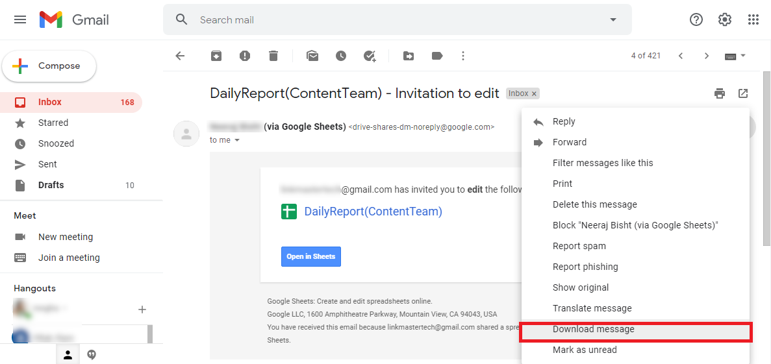Select Mark as unread menu entry
This screenshot has width=771, height=364.
(x=635, y=350)
